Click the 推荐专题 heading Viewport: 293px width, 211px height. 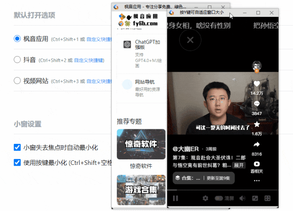tap(129, 121)
